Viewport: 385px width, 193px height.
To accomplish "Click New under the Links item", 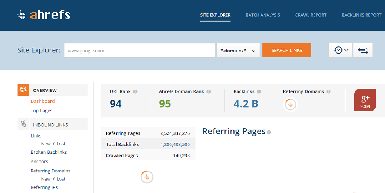I will tap(46, 144).
